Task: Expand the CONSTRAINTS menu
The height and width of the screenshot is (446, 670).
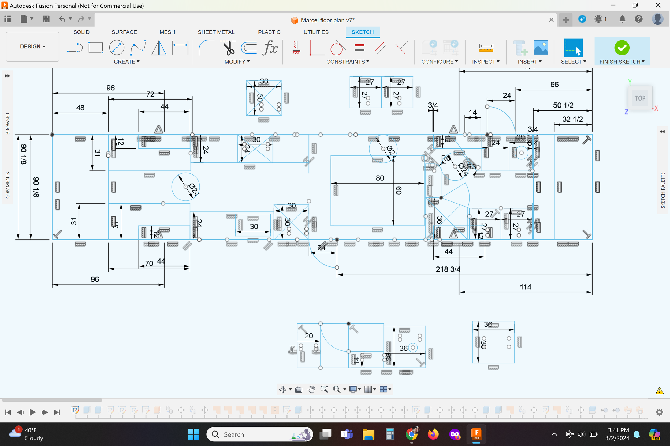Action: [x=348, y=62]
